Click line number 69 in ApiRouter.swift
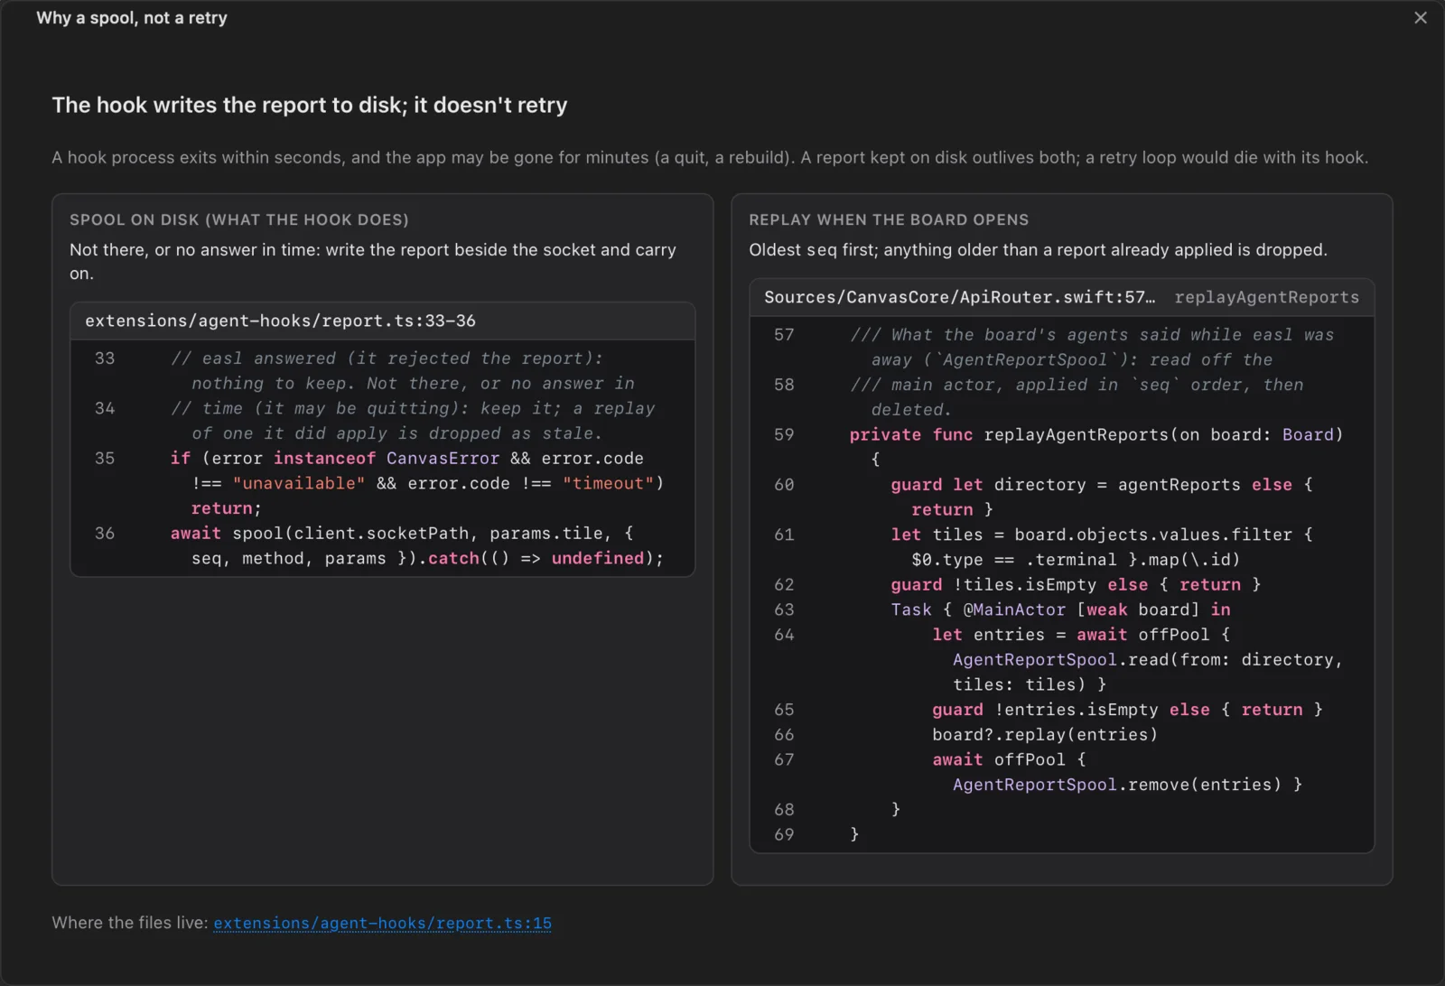 (784, 834)
